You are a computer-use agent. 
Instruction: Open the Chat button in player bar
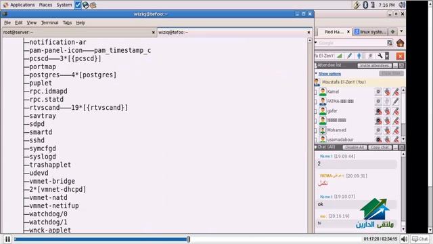point(419,239)
